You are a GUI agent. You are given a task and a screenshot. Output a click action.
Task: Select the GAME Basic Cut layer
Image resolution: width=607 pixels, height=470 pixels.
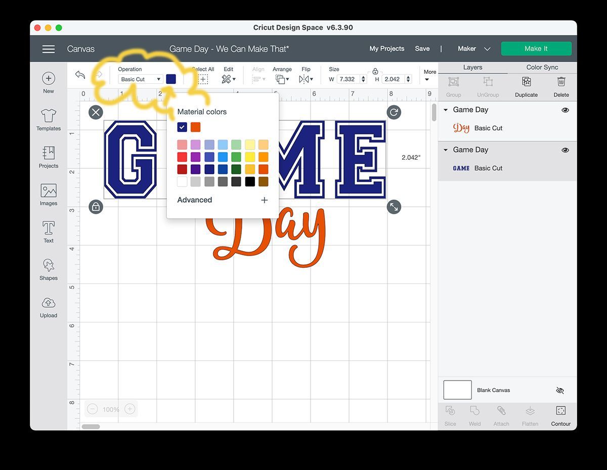coord(507,168)
